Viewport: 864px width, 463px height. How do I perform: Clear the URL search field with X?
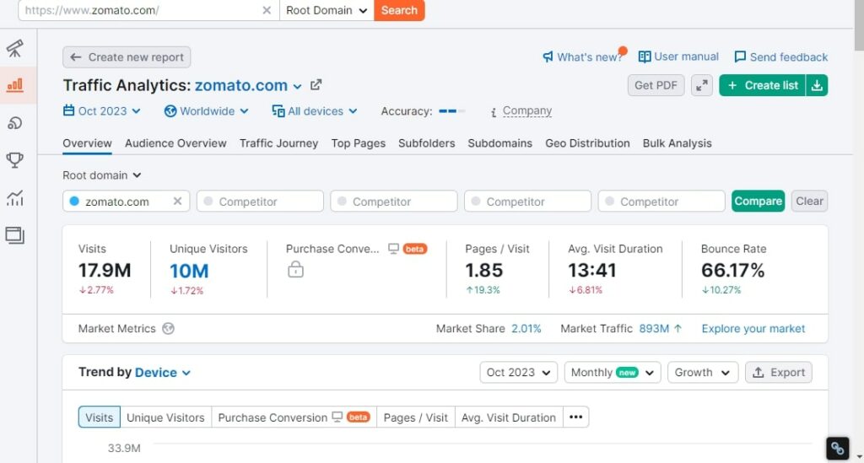click(x=267, y=10)
